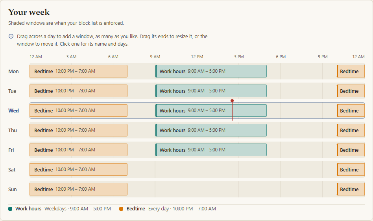Screen dimensions: 373x221
Task: Click the Sun day label
Action: [13, 190]
